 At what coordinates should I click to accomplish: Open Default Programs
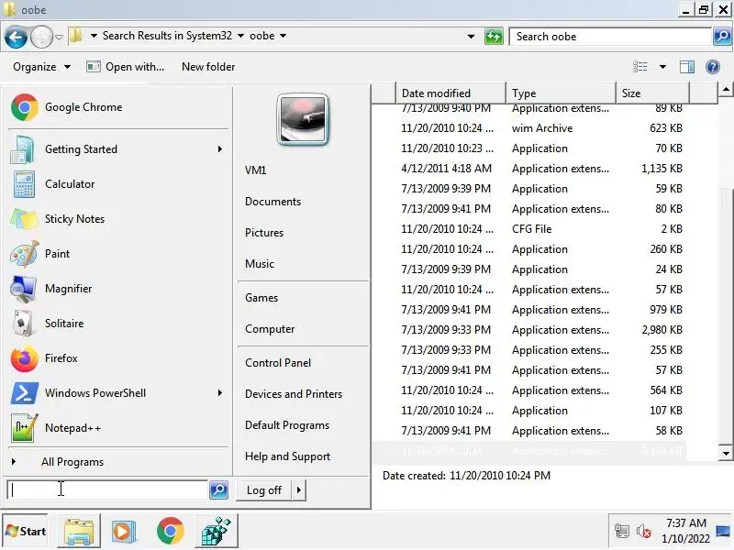(287, 425)
